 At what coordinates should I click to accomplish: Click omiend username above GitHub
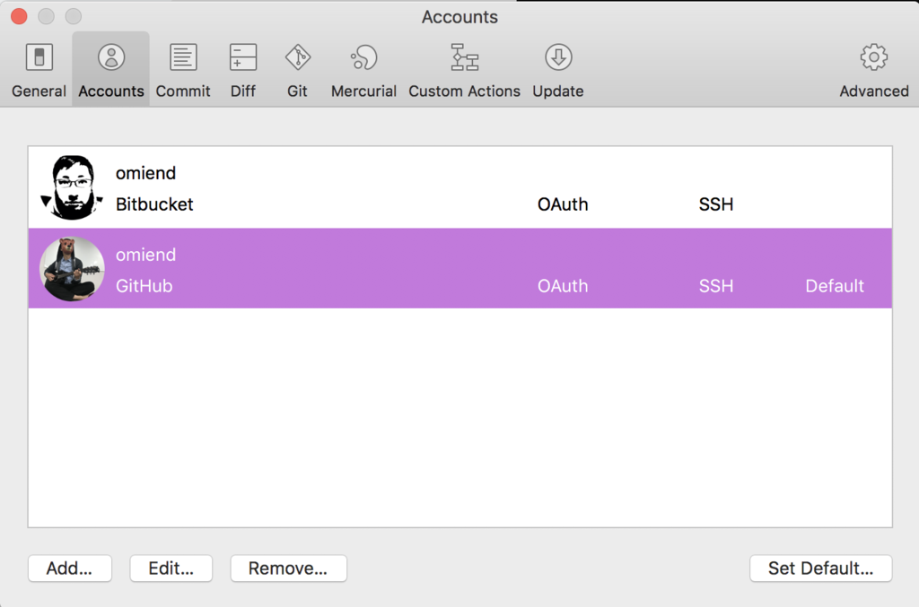coord(146,255)
